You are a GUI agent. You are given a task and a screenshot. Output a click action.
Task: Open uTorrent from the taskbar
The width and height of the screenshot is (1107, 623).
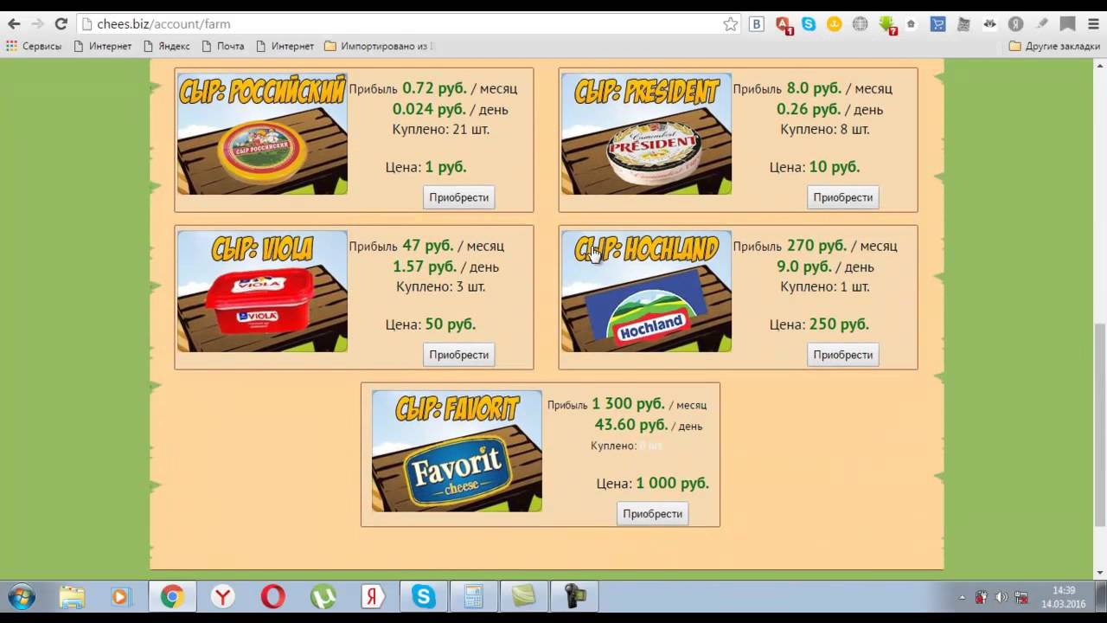click(323, 597)
